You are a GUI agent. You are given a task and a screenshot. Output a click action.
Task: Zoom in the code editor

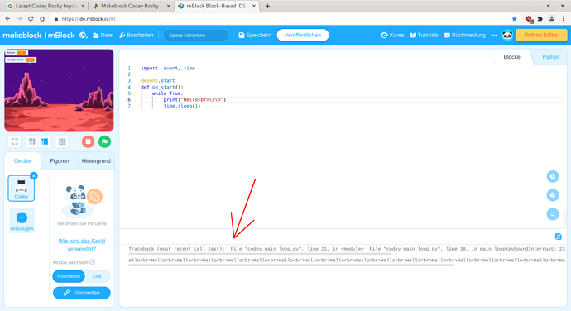[x=553, y=177]
